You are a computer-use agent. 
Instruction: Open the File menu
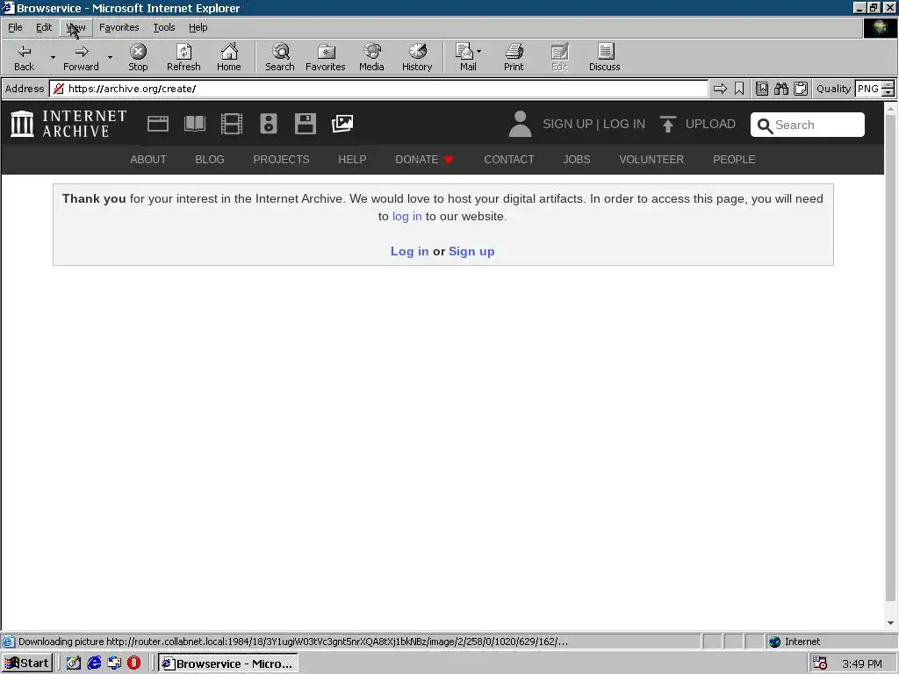pyautogui.click(x=15, y=27)
